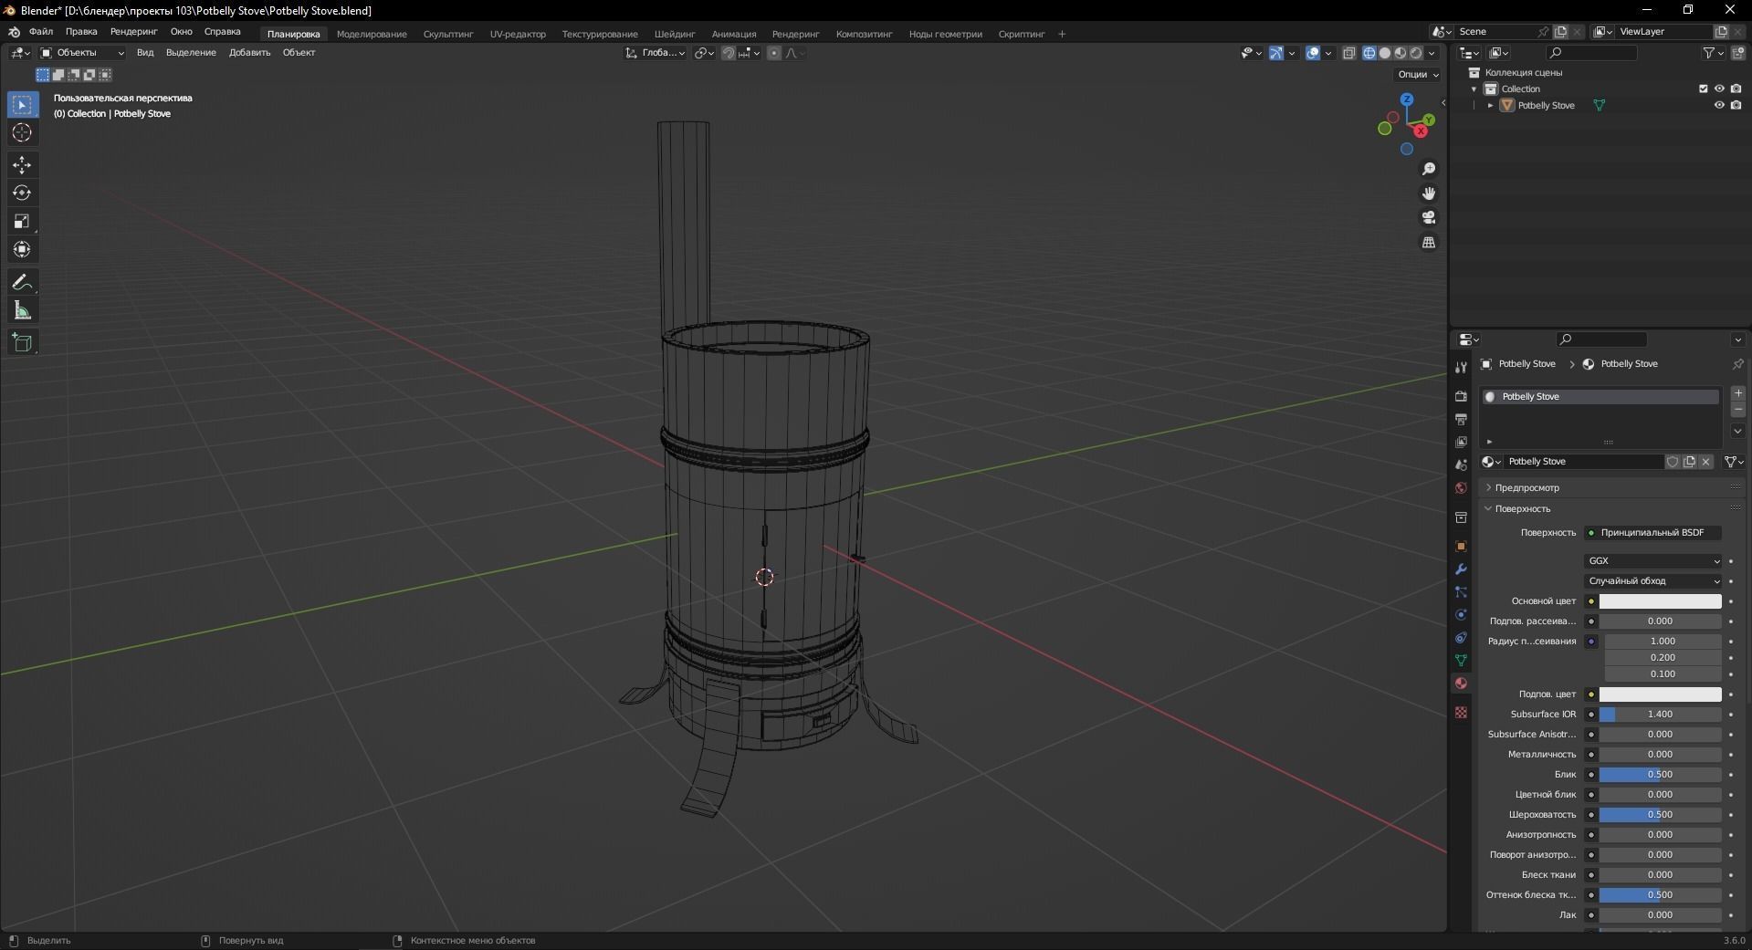Hide Collection in viewport via eye icon
This screenshot has width=1752, height=950.
tap(1719, 89)
